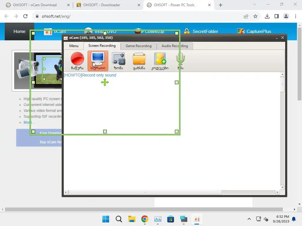Click the resize region icon in oCam
The width and height of the screenshot is (302, 226).
pyautogui.click(x=119, y=61)
